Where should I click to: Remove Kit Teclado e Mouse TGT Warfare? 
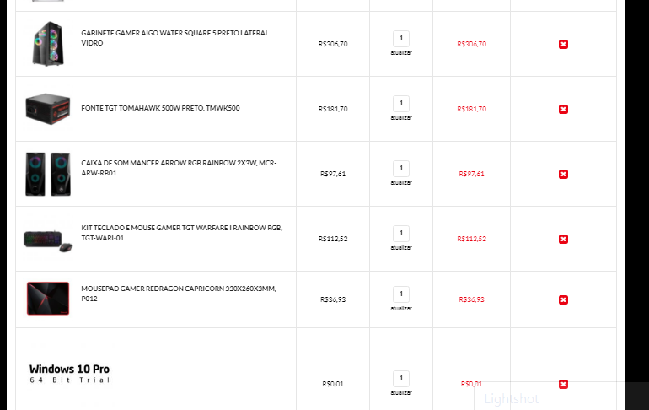(563, 239)
